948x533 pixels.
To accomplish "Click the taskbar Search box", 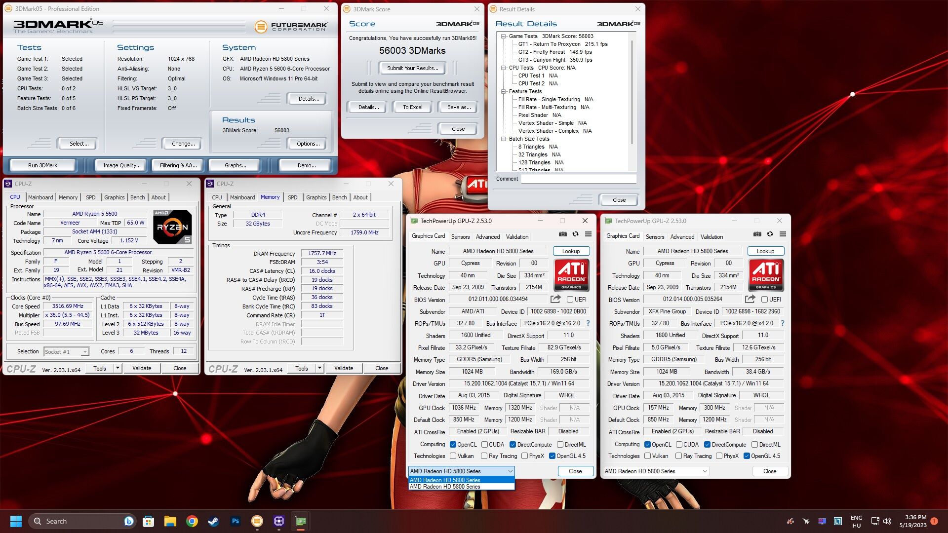I will [x=81, y=521].
